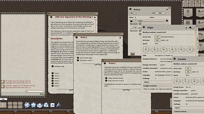Click the Sunlight Sensitivity trait heading

pyautogui.click(x=150, y=86)
